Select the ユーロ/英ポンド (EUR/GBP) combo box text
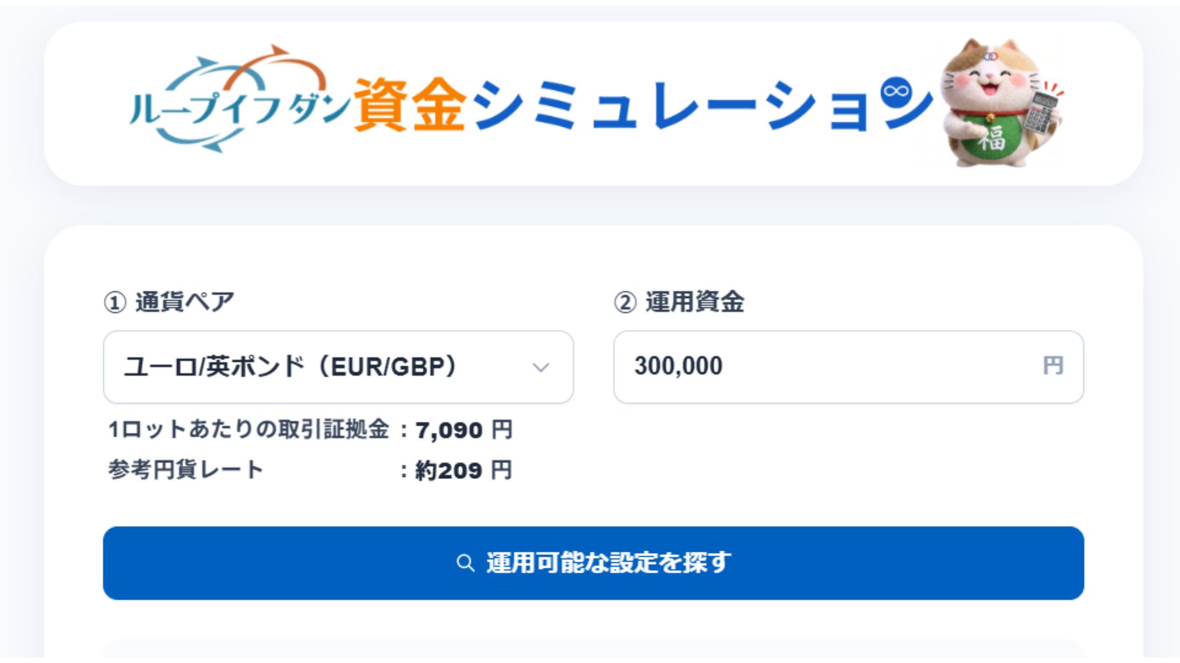 pos(290,367)
